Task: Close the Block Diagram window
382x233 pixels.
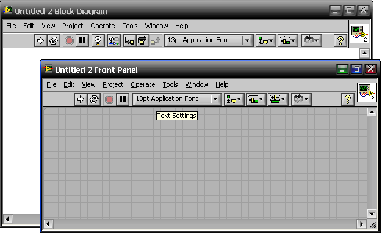Action: point(363,10)
